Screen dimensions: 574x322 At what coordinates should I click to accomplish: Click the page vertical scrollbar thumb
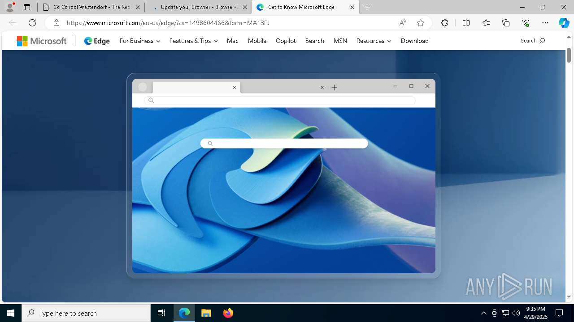(x=569, y=55)
